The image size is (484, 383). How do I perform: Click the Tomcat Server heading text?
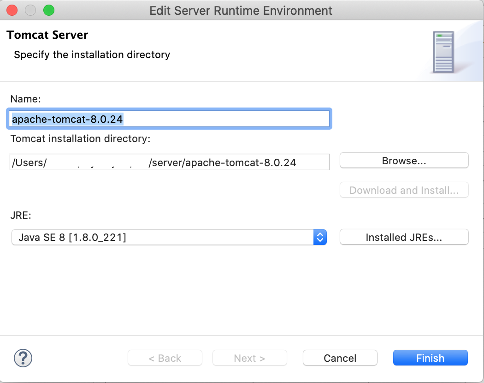tap(47, 35)
